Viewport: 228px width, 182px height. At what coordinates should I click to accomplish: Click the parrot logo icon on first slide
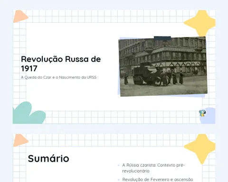202,113
